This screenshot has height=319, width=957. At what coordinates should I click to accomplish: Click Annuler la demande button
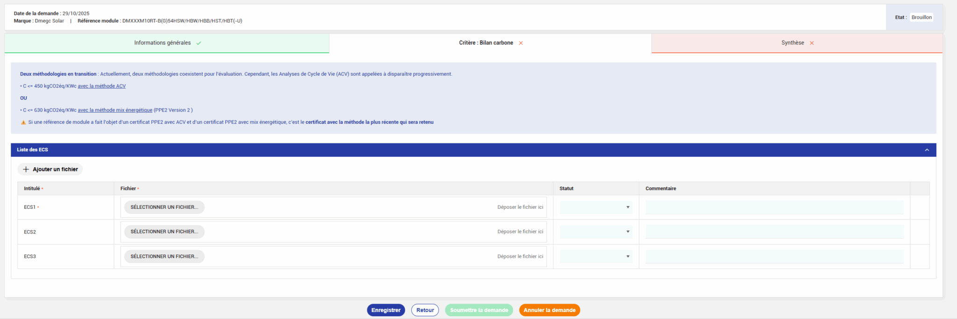pos(549,310)
